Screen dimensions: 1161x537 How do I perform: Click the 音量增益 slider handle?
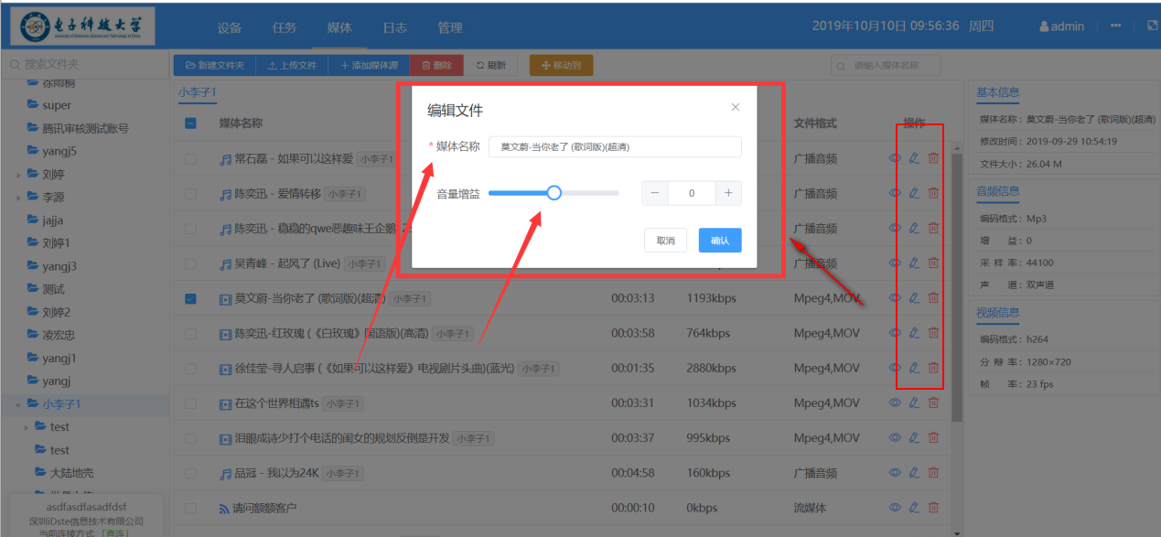(554, 193)
